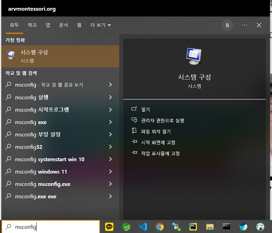Select suggestion msconfig msconfig.exe
The height and width of the screenshot is (233, 272).
point(60,184)
